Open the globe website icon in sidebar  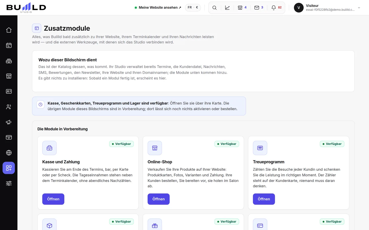[9, 153]
